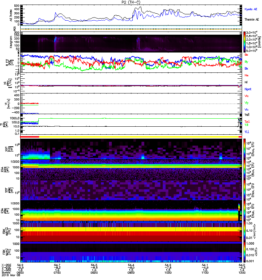Click the date label 2016 Mar 08
This screenshot has height=280, width=262.
point(11,275)
